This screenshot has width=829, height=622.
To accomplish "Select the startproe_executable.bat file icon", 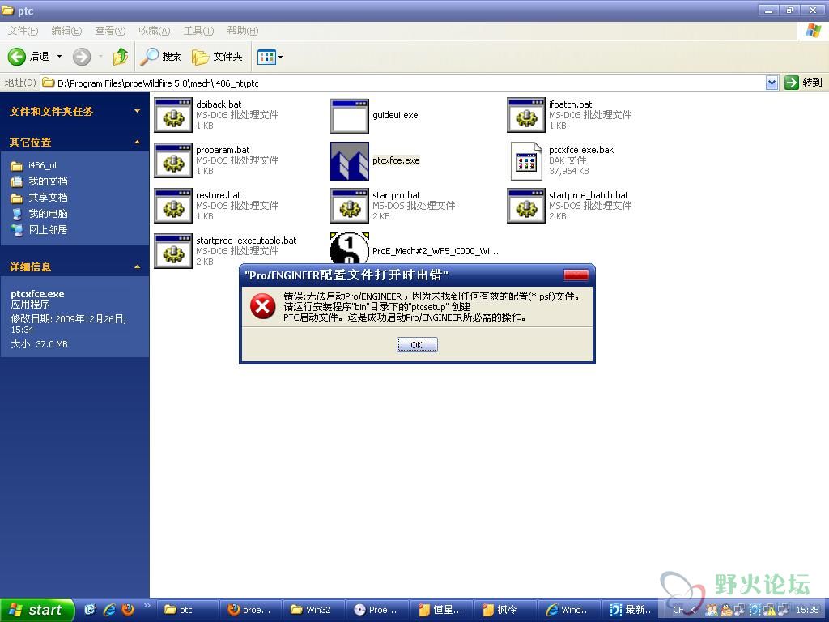I will 173,251.
